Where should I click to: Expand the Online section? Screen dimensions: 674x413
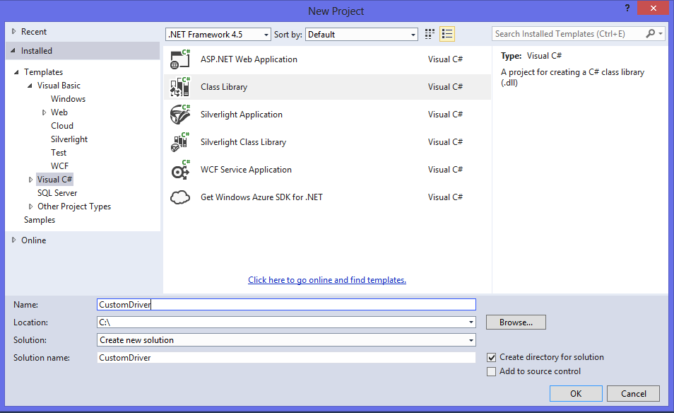pyautogui.click(x=13, y=240)
